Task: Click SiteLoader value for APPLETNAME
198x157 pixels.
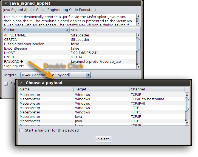Action: pos(80,35)
